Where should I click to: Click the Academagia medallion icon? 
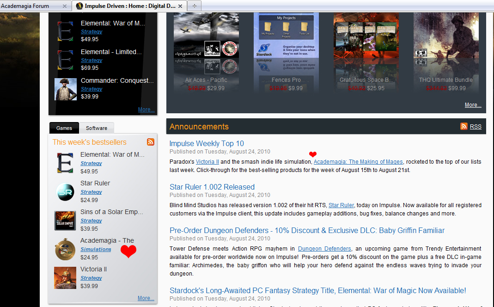point(65,249)
